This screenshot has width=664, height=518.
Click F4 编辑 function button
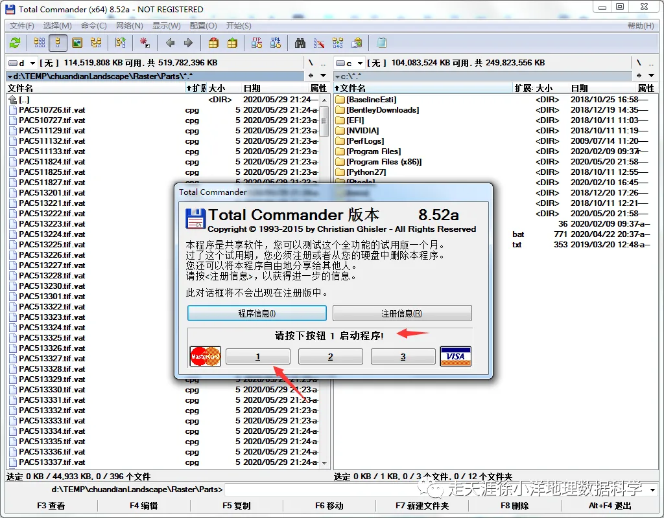[x=144, y=506]
